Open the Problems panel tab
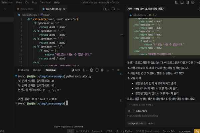200x133 pixels. [23, 70]
